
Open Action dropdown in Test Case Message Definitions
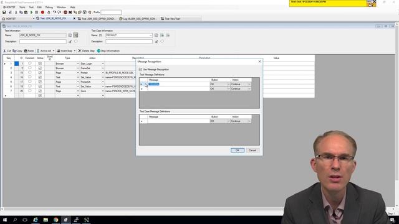tap(249, 121)
